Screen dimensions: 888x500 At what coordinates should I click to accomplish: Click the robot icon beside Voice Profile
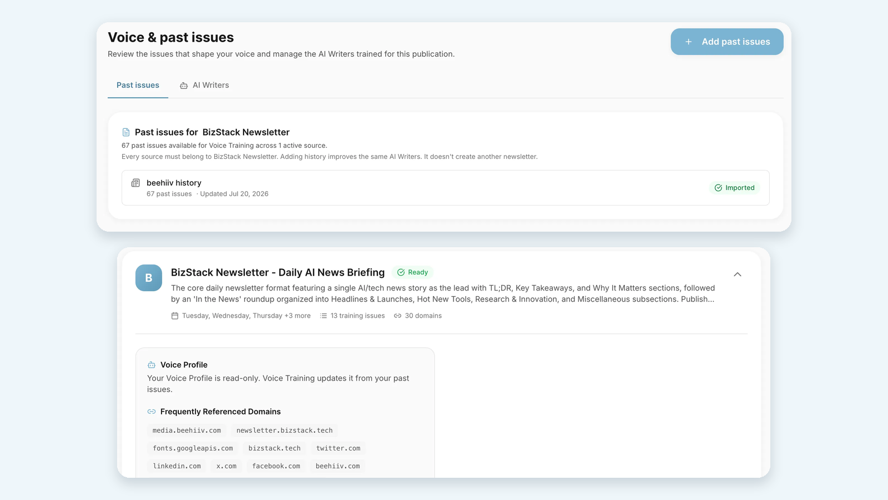(152, 365)
